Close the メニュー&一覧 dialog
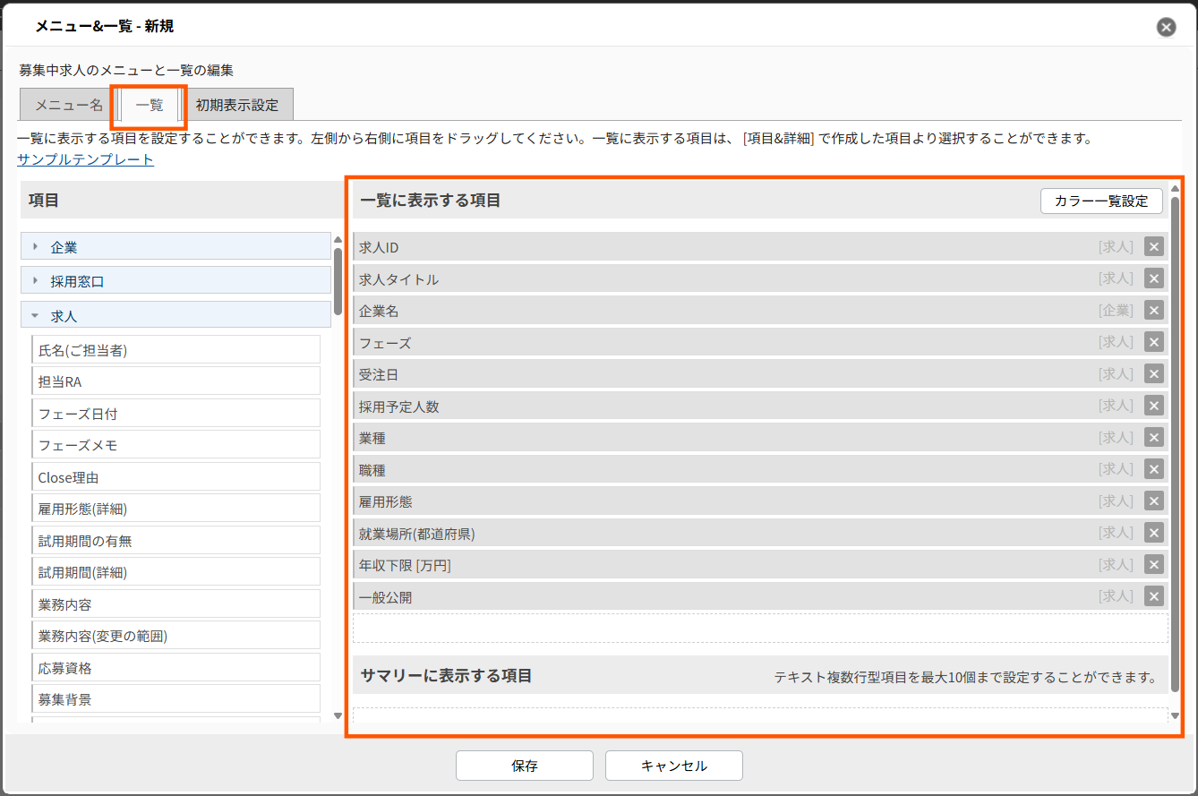 pyautogui.click(x=1166, y=27)
